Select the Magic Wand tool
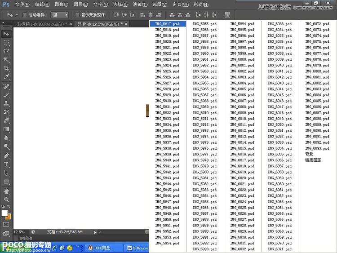This screenshot has height=253, width=337. pyautogui.click(x=6, y=60)
